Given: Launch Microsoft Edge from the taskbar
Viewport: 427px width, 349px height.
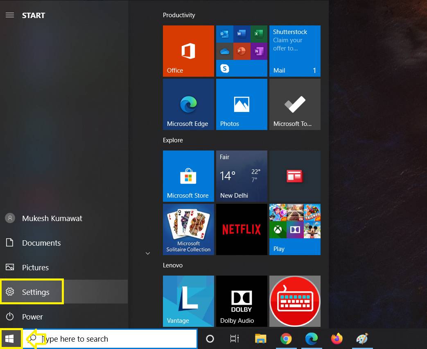Looking at the screenshot, I should pyautogui.click(x=312, y=339).
